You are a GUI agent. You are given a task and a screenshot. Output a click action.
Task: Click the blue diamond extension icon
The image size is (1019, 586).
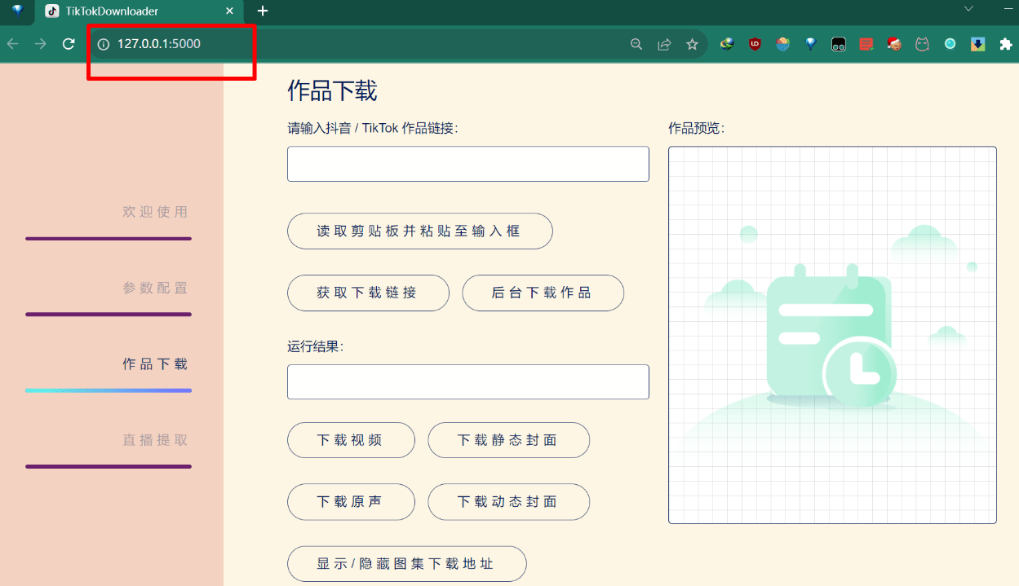tap(810, 44)
